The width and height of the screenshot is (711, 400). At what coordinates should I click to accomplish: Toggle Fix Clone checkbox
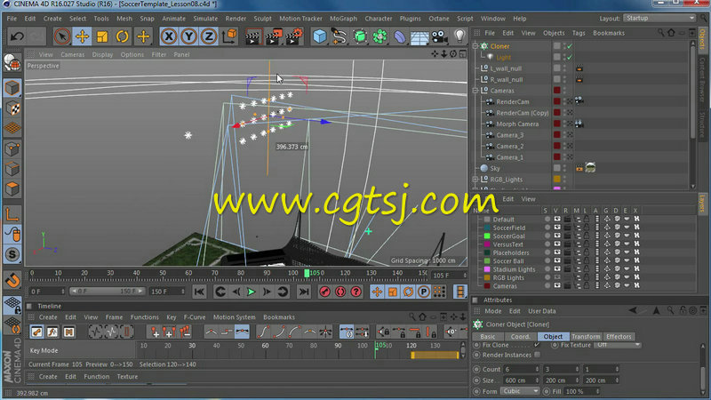[x=538, y=345]
